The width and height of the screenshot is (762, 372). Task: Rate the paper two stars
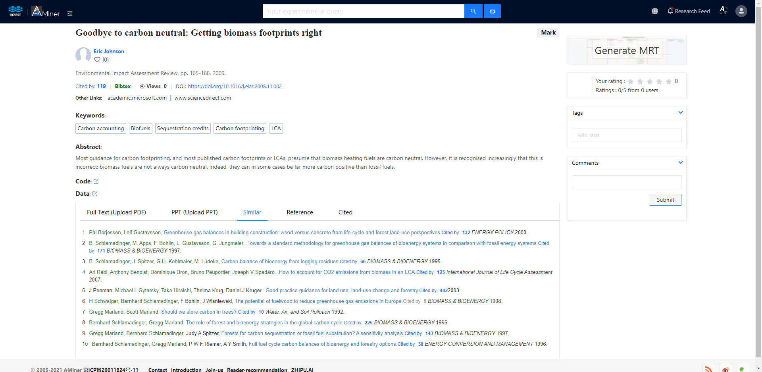pos(640,81)
